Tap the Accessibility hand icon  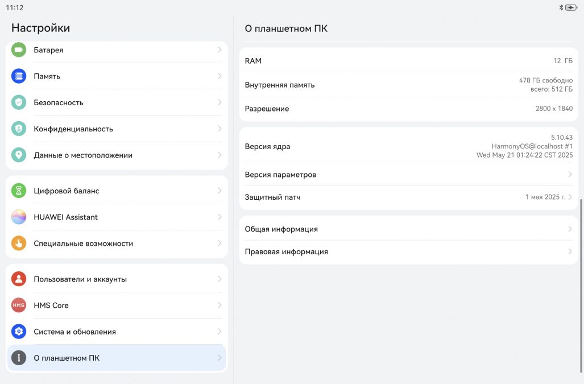tap(19, 243)
